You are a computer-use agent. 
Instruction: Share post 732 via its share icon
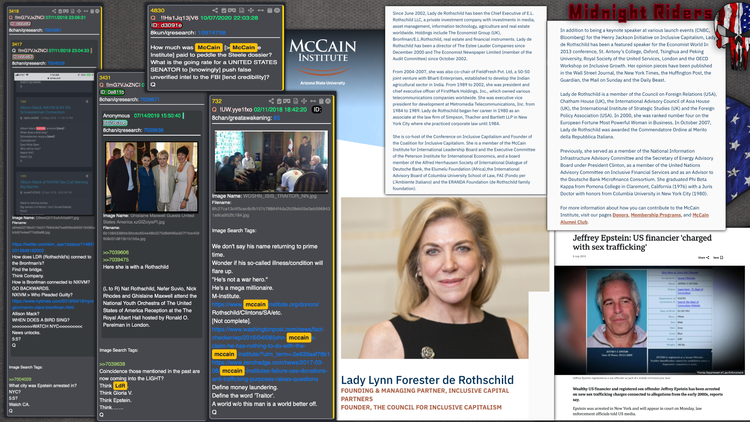tap(271, 101)
